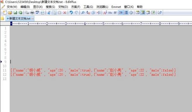Open the 搜索(S) menu
The height and width of the screenshot is (112, 192).
50,7
